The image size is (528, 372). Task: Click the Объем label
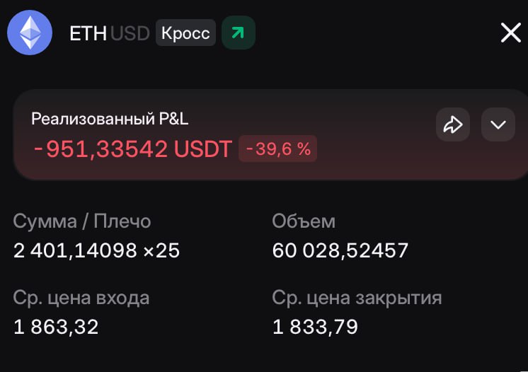click(304, 221)
